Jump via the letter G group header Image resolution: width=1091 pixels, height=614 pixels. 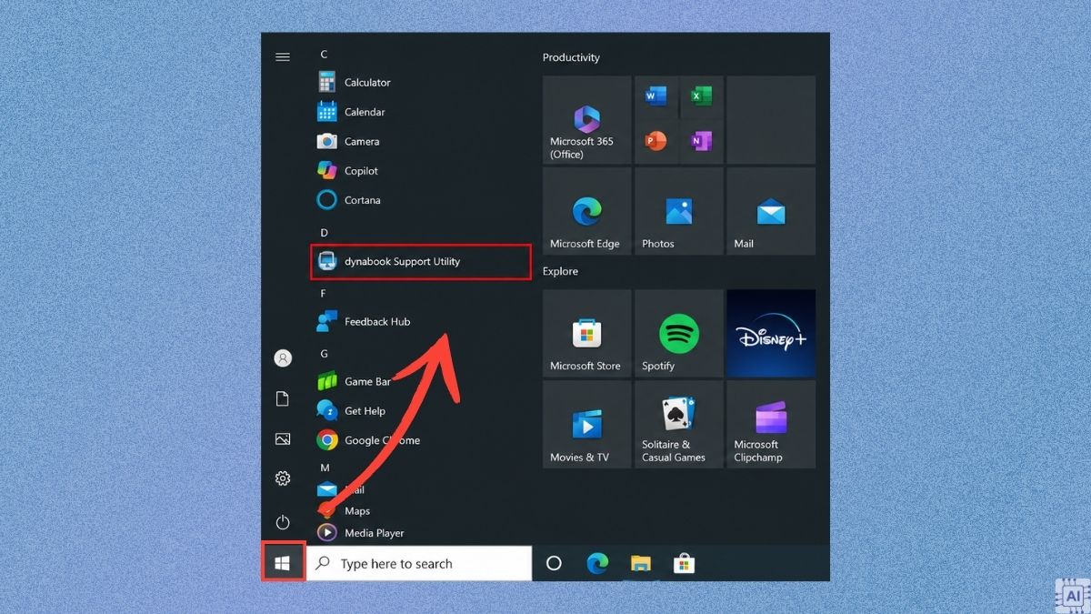click(x=324, y=354)
